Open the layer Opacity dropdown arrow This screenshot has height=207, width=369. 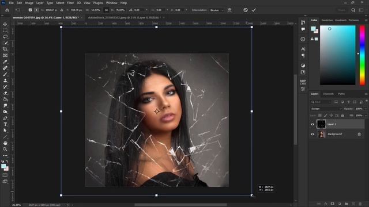point(366,109)
